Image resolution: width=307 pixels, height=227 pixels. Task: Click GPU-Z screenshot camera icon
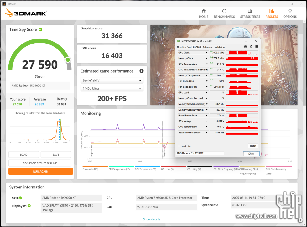coord(245,47)
